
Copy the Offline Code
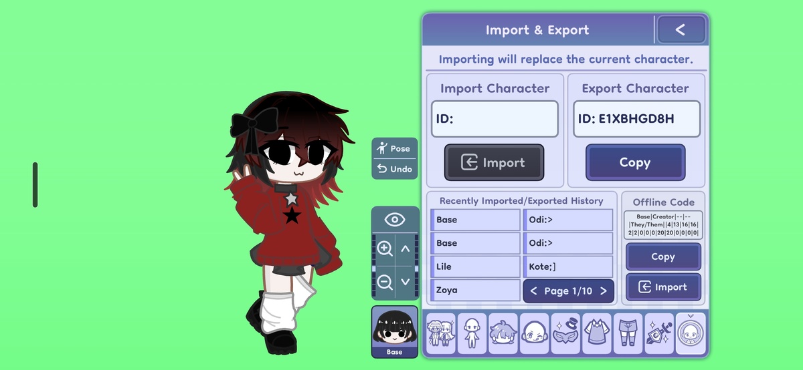point(663,256)
